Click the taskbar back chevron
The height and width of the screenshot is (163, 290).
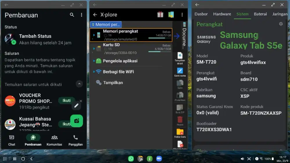click(31, 159)
